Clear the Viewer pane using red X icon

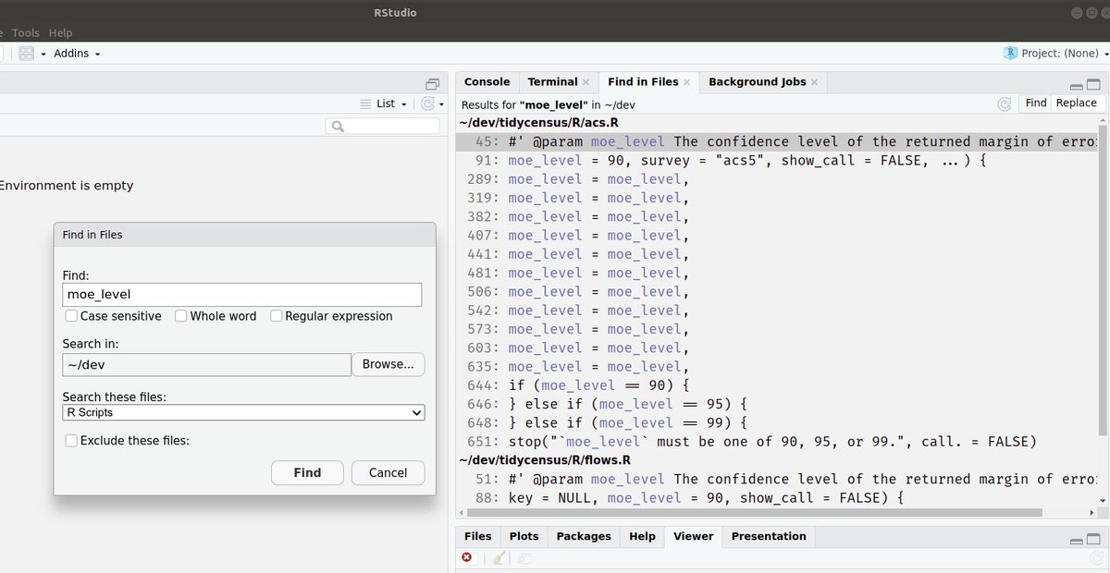coord(467,557)
